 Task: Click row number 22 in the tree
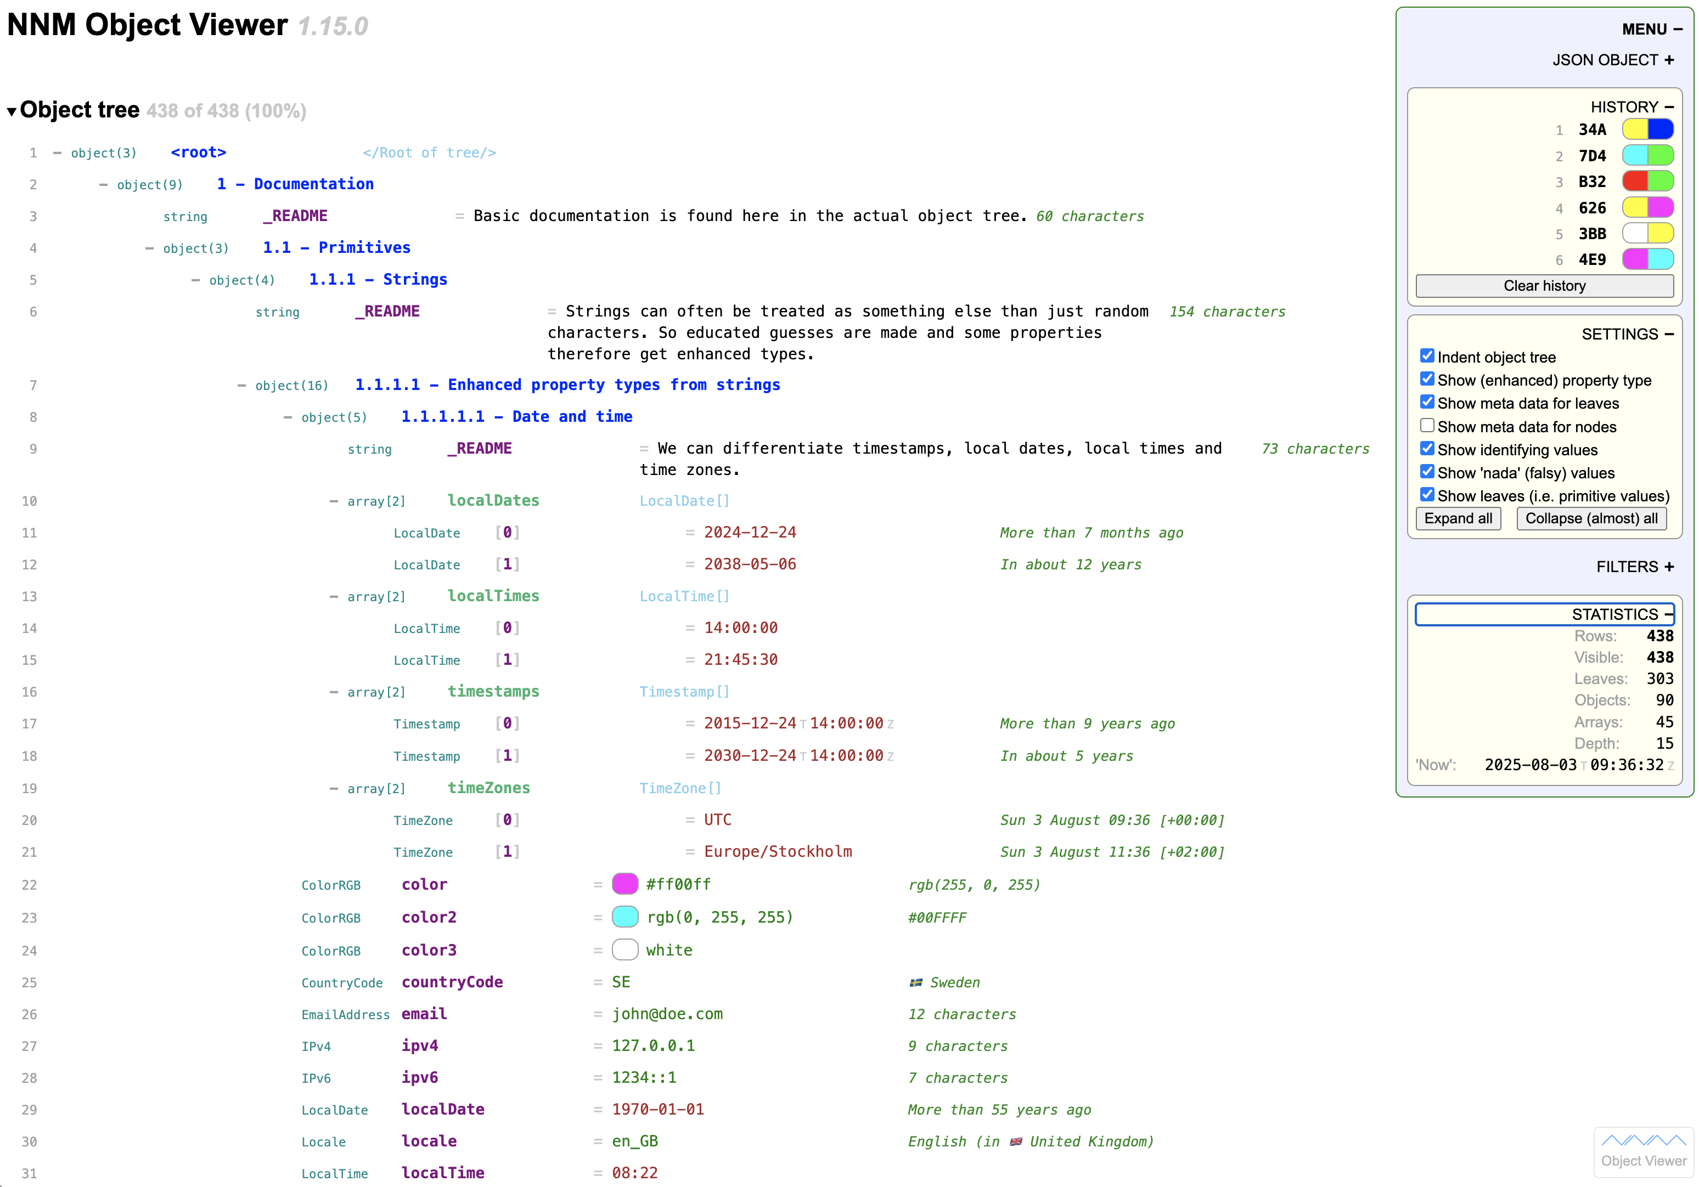pos(30,885)
